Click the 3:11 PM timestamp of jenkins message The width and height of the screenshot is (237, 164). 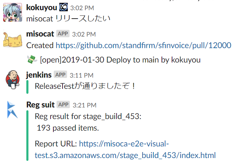pos(81,75)
